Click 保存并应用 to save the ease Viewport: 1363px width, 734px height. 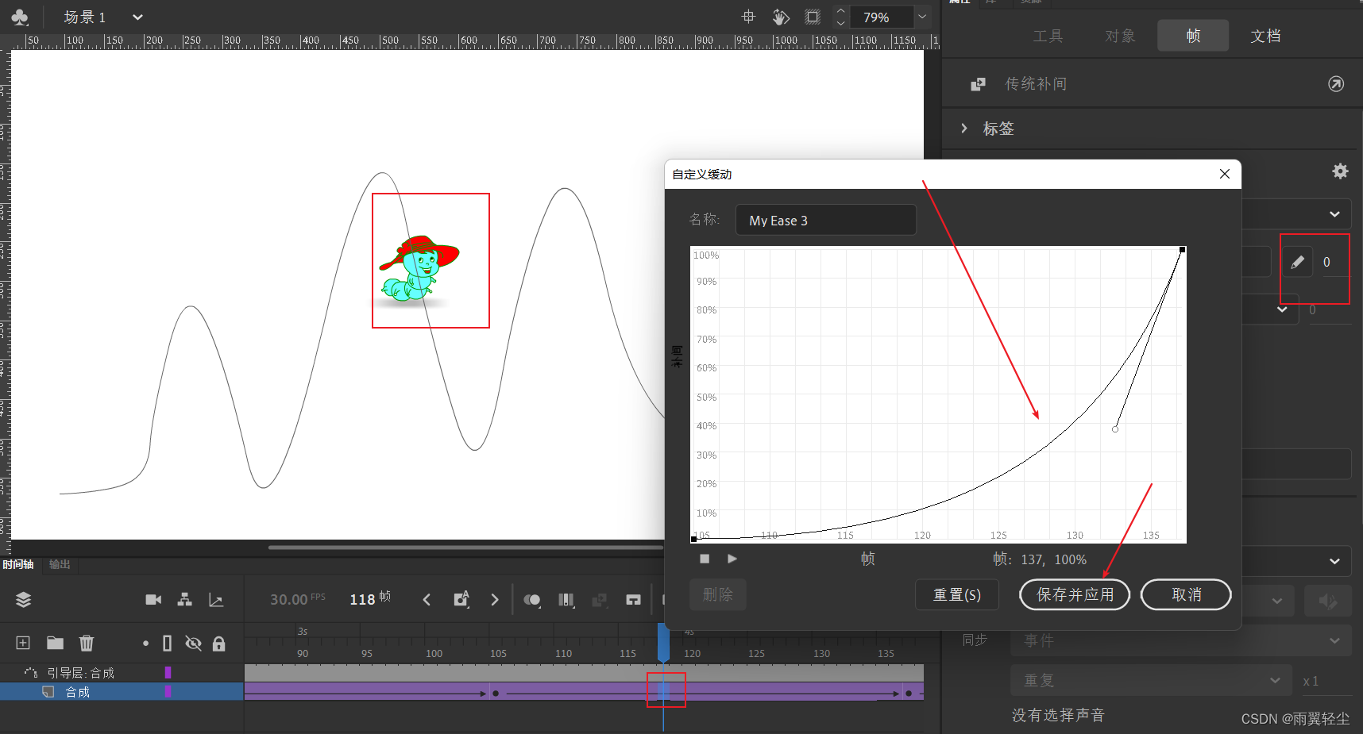click(x=1075, y=594)
